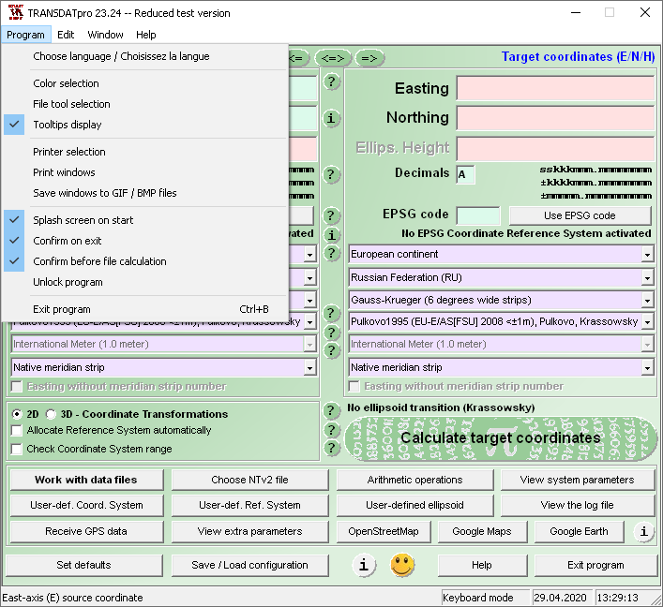Open the target Pulkovo1995 reference system dropdown
Image resolution: width=663 pixels, height=607 pixels.
[647, 322]
